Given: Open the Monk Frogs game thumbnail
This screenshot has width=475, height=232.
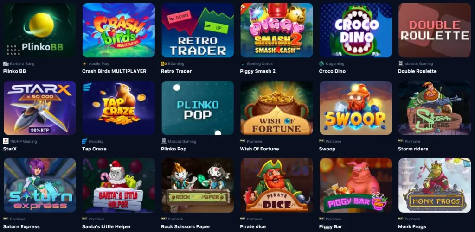Looking at the screenshot, I should point(435,185).
